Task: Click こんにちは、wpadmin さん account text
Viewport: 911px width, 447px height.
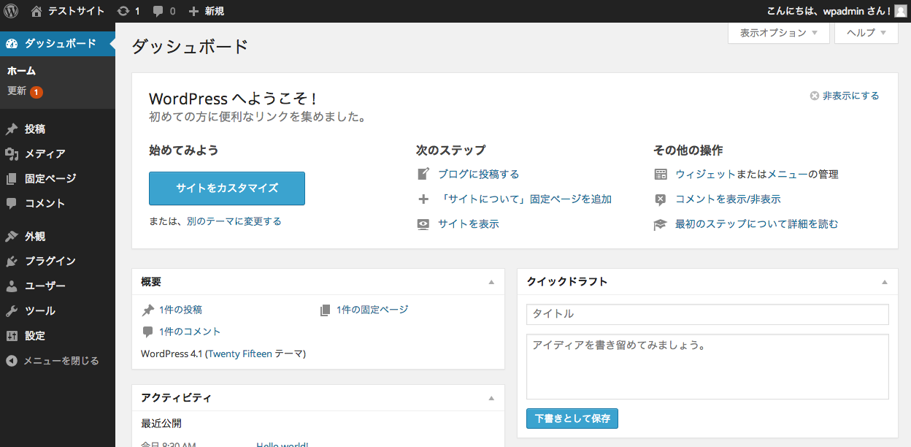Action: click(x=829, y=11)
